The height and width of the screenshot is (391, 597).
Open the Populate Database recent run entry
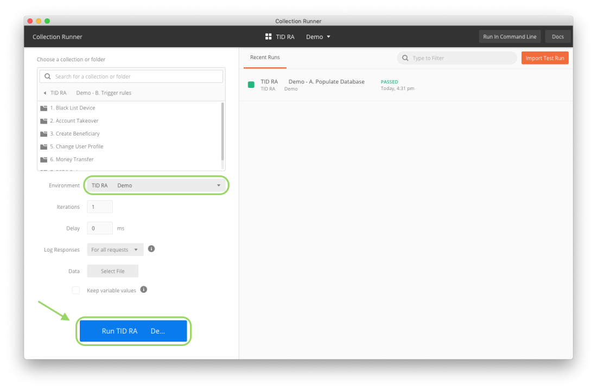[x=406, y=85]
